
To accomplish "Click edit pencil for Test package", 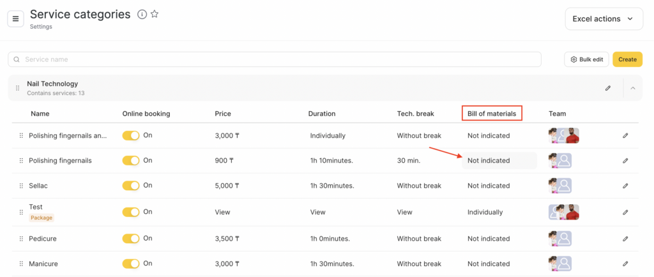I will [x=625, y=212].
